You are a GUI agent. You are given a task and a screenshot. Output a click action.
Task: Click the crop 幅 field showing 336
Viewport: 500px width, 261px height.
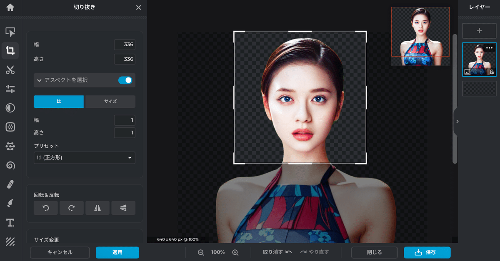click(x=125, y=45)
